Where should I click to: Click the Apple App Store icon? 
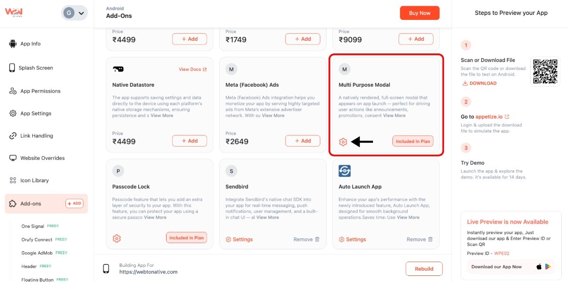(x=539, y=267)
